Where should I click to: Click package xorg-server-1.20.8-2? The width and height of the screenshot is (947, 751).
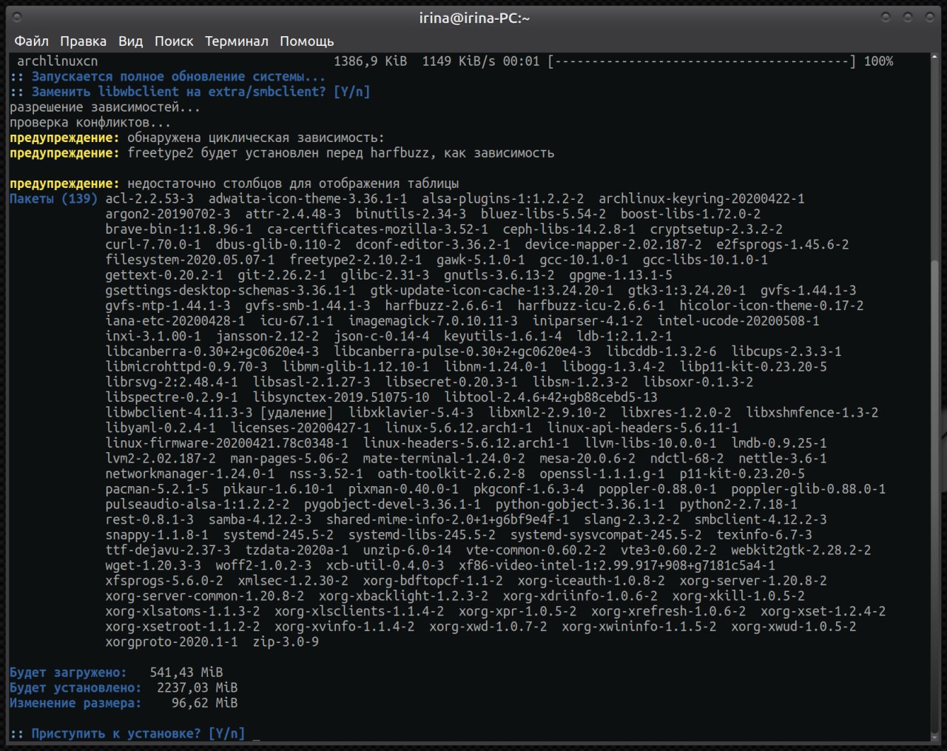coord(753,581)
